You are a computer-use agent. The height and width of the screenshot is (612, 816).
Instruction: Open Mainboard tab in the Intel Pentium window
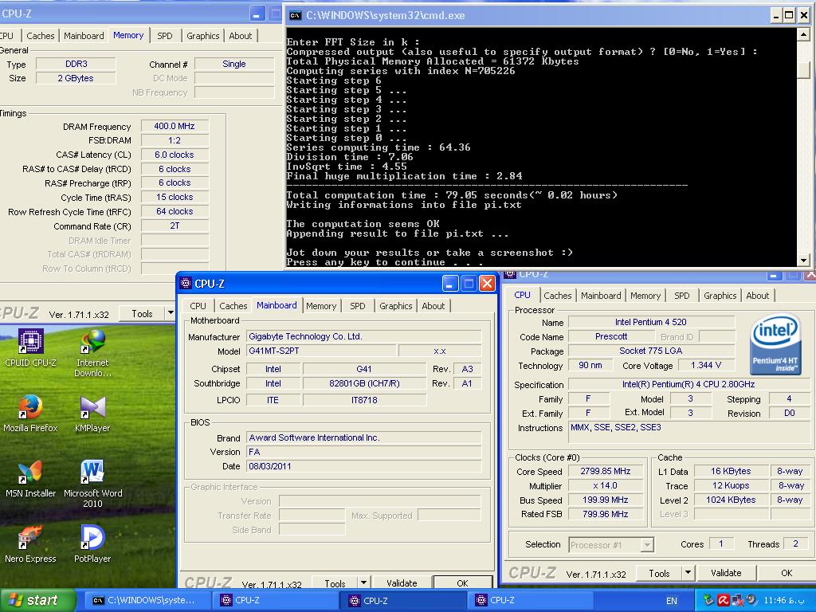pyautogui.click(x=601, y=296)
